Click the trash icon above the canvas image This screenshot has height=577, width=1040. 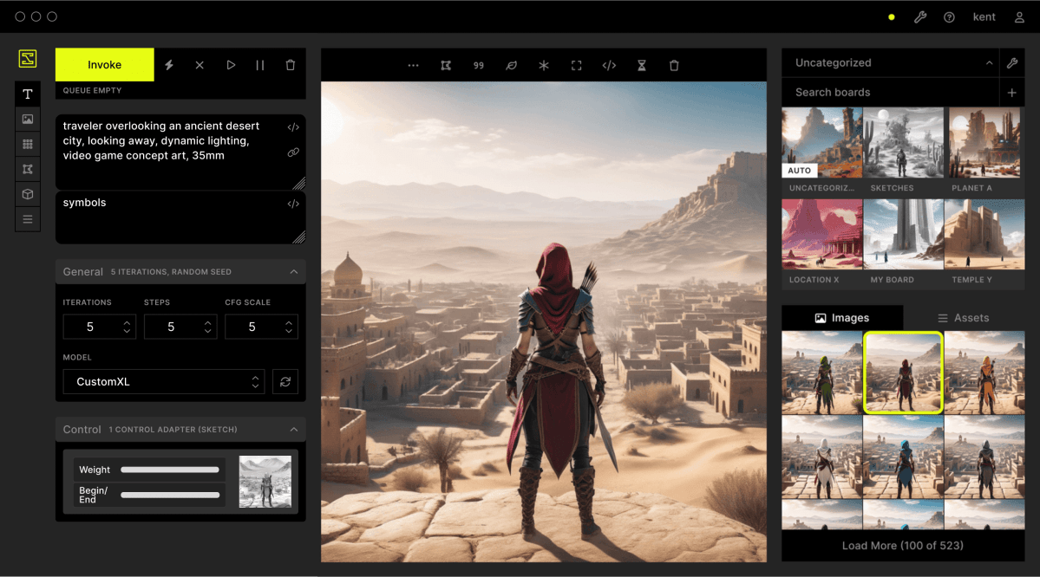coord(674,65)
